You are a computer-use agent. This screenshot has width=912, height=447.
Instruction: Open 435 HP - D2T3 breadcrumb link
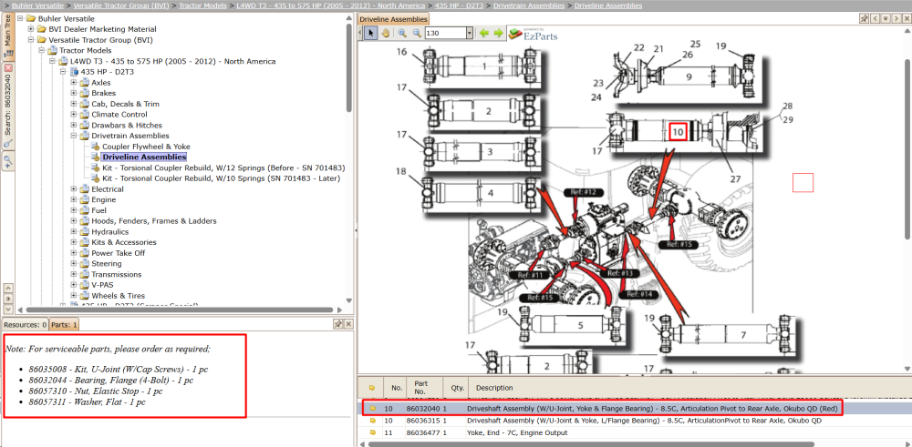point(460,5)
